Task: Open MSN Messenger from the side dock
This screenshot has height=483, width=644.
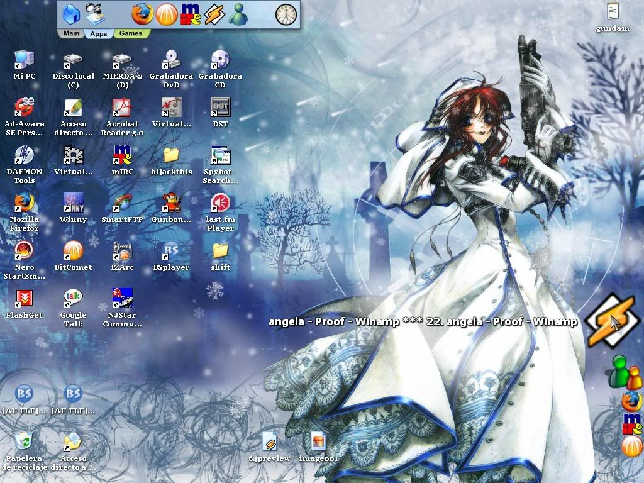Action: [625, 372]
